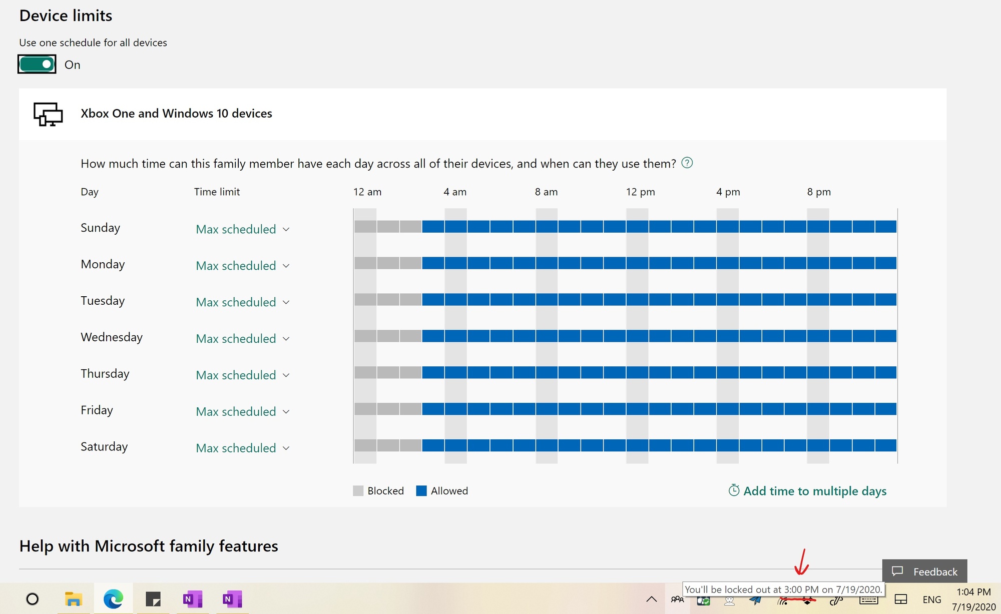Open Tuesday time limit dropdown

click(243, 302)
